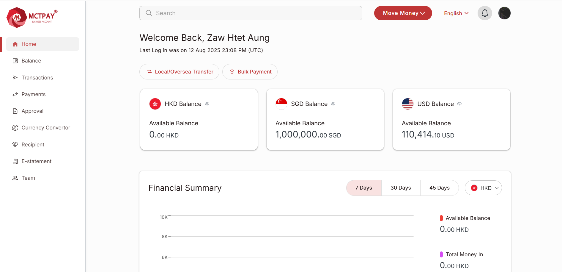Hide the SGD Balance amount
This screenshot has width=562, height=272.
pos(333,104)
